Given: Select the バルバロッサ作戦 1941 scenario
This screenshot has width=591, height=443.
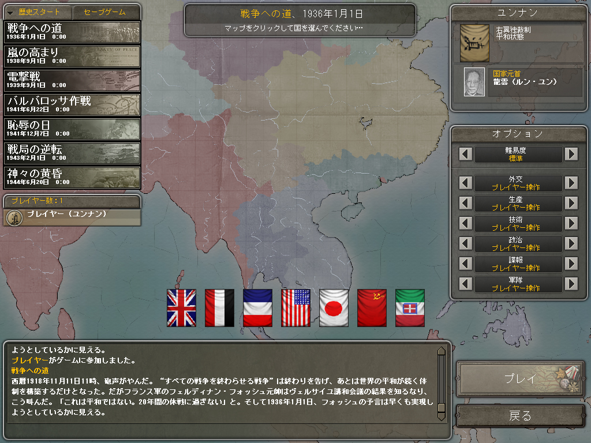Looking at the screenshot, I should click(x=72, y=105).
